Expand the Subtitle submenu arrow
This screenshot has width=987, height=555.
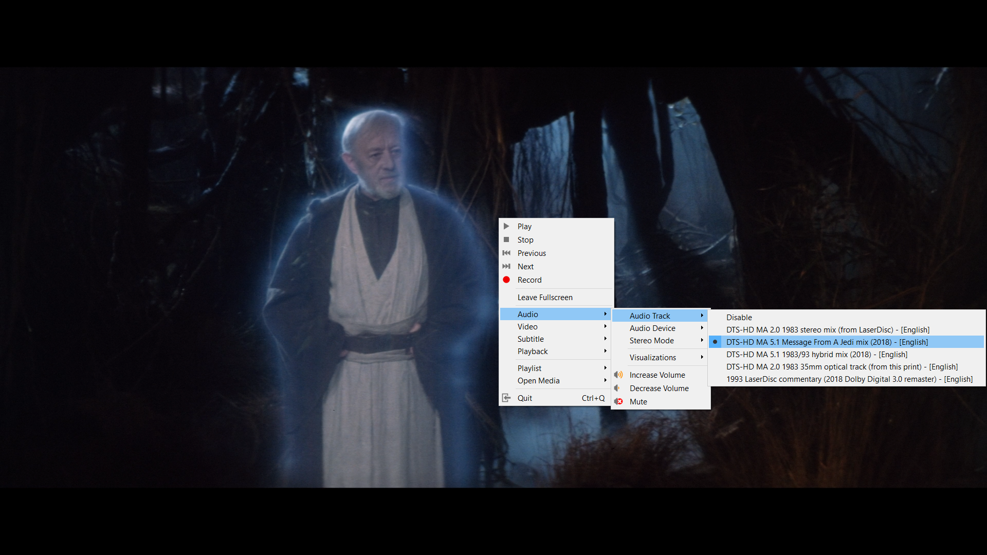(606, 339)
